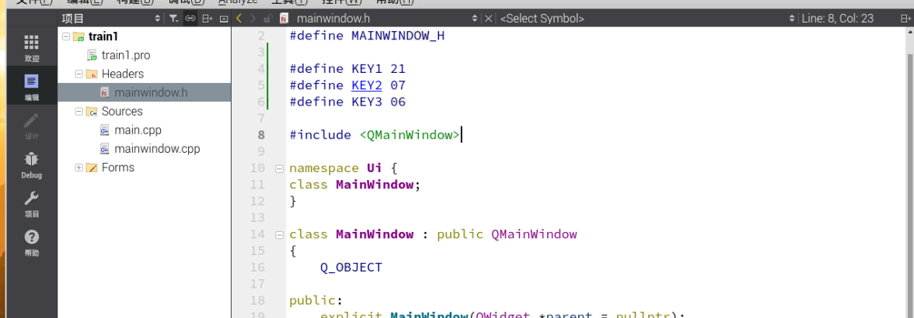Click on <QMainWindow> include text

pyautogui.click(x=409, y=136)
